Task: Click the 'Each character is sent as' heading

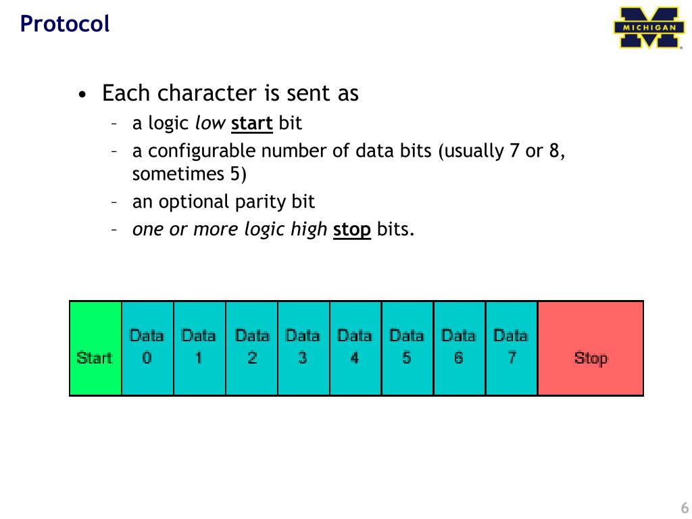Action: pos(230,93)
